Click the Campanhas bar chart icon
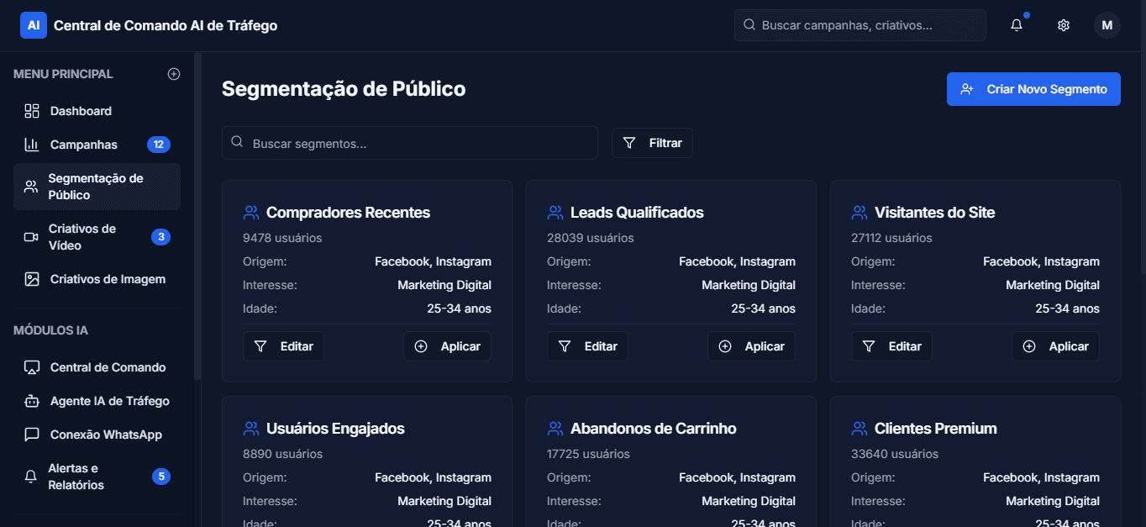 click(32, 145)
